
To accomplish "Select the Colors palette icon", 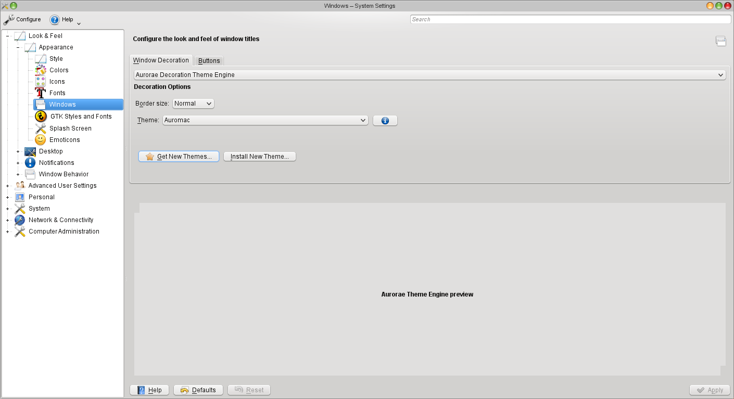I will pos(41,70).
